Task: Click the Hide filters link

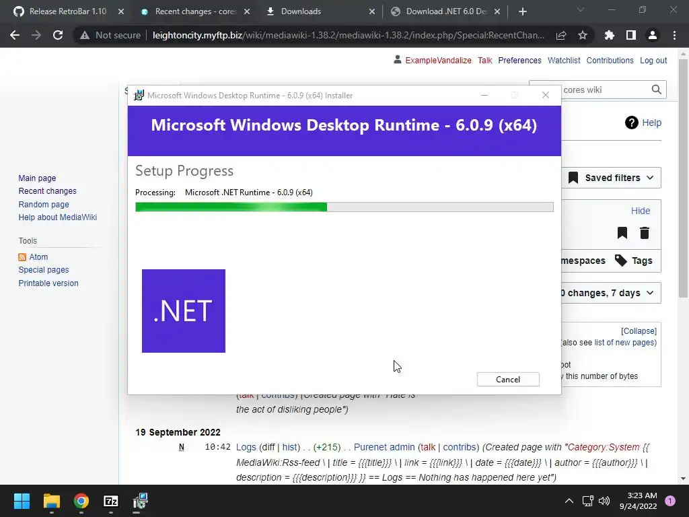Action: click(641, 211)
